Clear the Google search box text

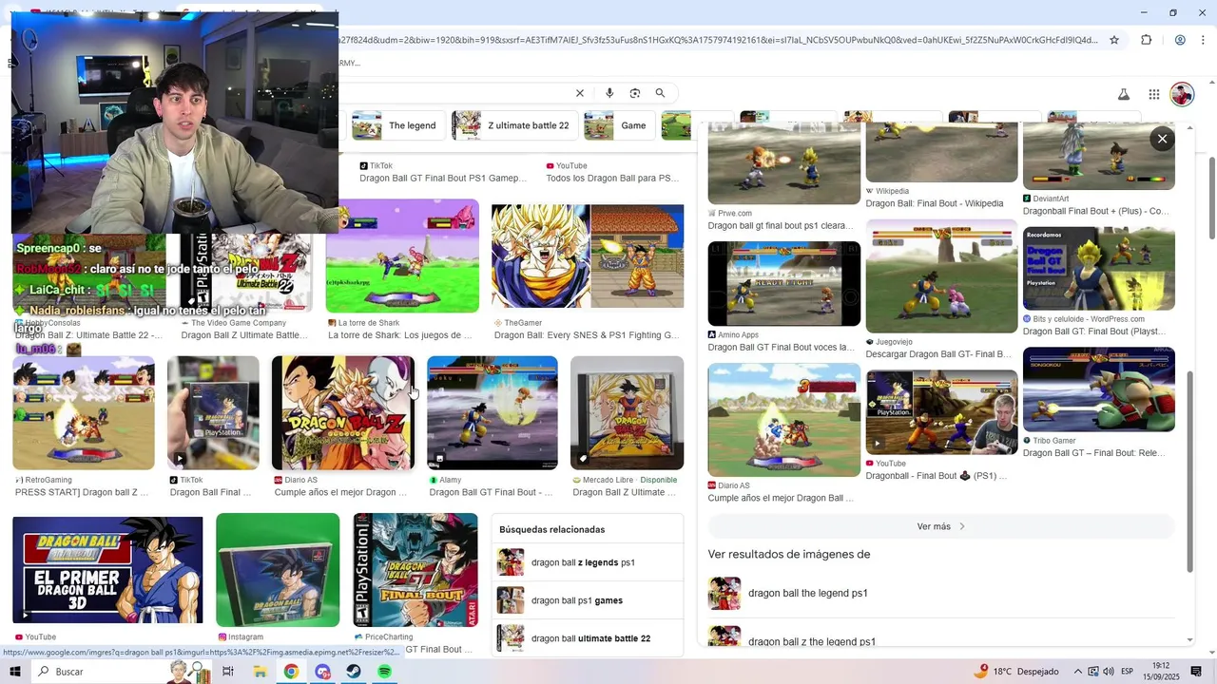(x=579, y=93)
